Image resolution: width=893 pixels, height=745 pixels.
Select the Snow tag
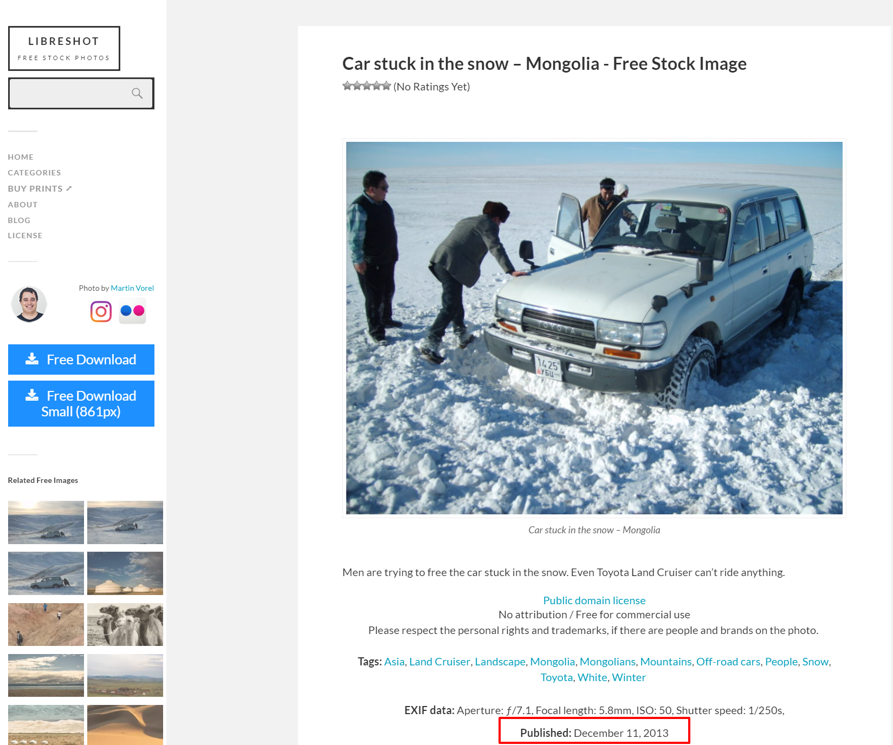pos(816,662)
